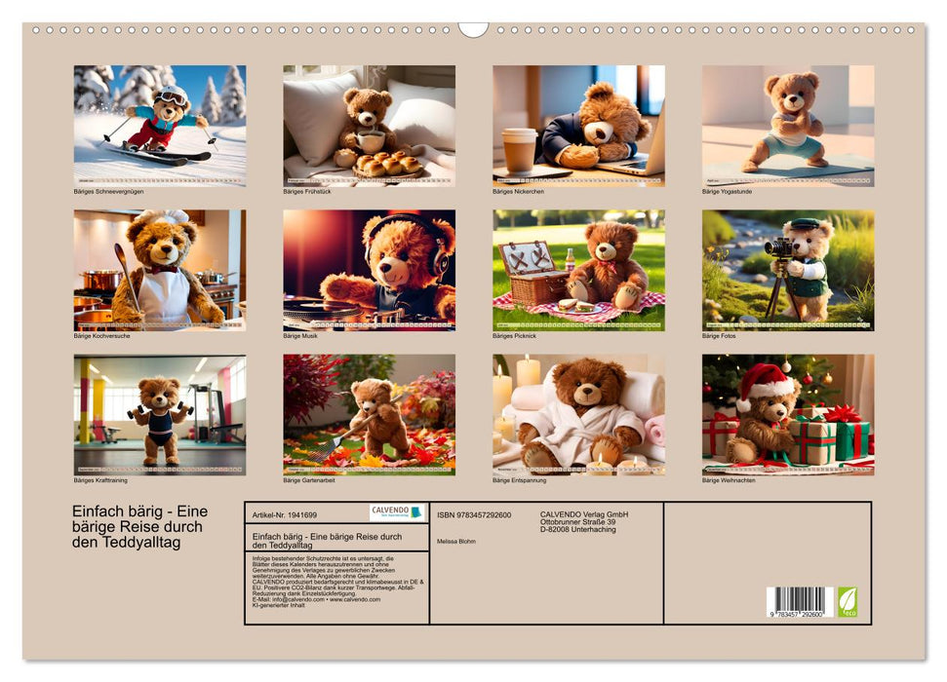Open the Bärige Entspannung spa bear thumbnail
Screen dimensions: 947x682
(x=578, y=414)
